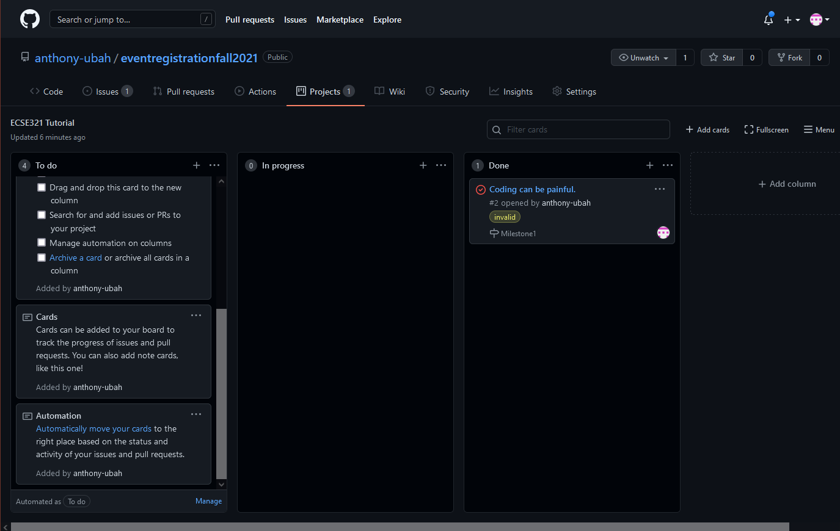Expand the Unwatch dropdown
This screenshot has width=840, height=531.
[644, 57]
